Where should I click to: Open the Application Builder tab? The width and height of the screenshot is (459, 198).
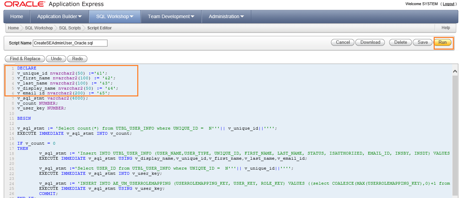60,16
